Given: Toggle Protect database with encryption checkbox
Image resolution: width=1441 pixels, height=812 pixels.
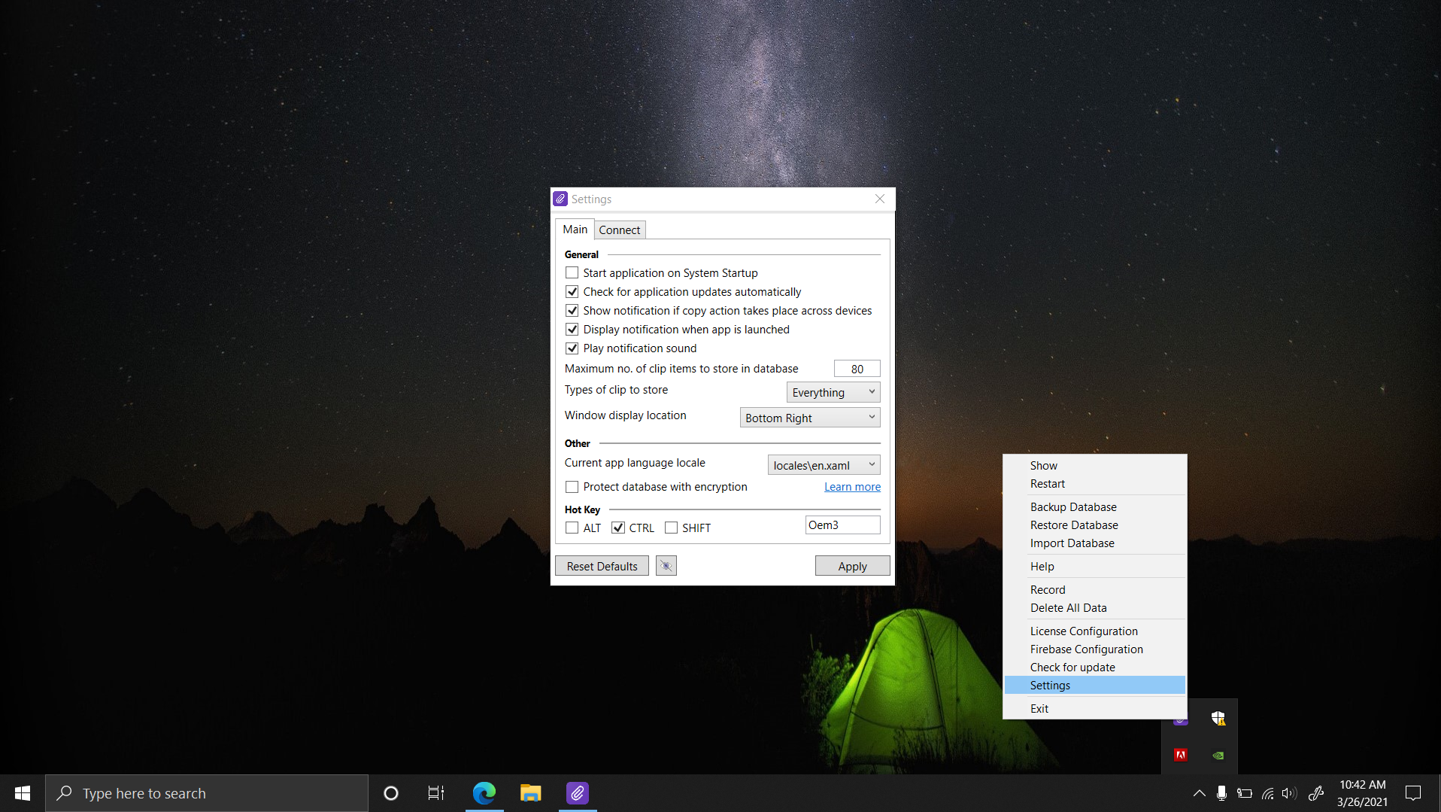Looking at the screenshot, I should pyautogui.click(x=572, y=487).
